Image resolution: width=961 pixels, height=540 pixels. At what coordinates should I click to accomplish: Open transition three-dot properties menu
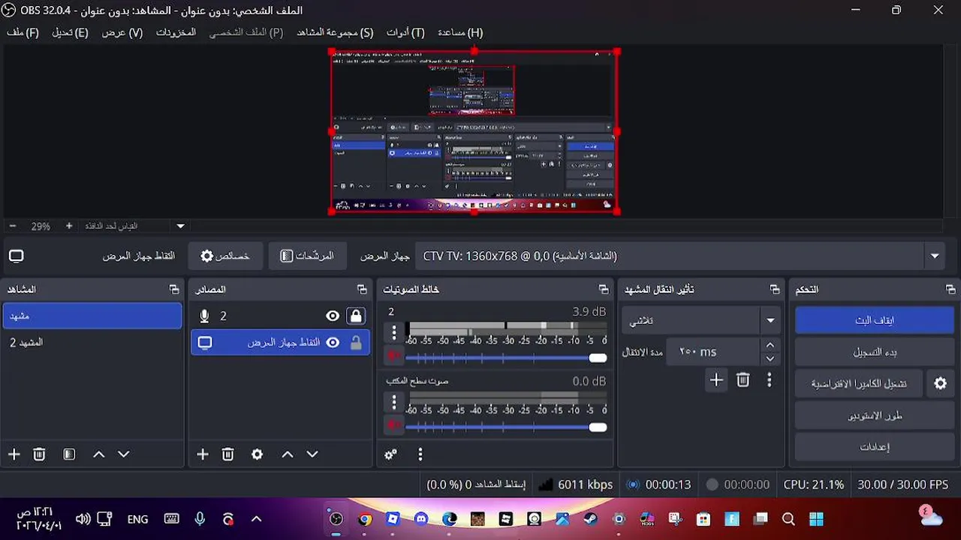[x=769, y=380]
